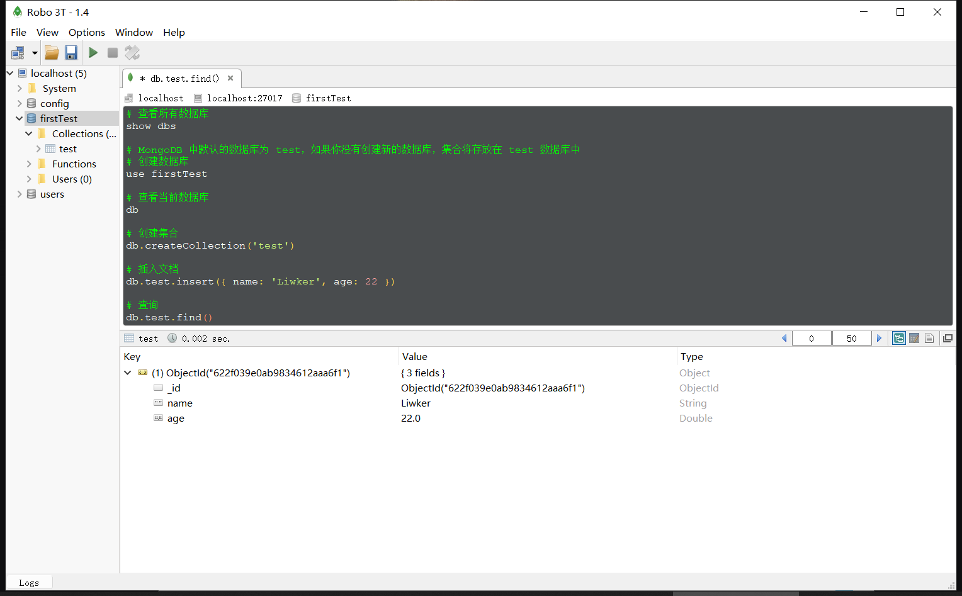The width and height of the screenshot is (962, 596).
Task: Switch results to tree view mode
Action: 899,338
